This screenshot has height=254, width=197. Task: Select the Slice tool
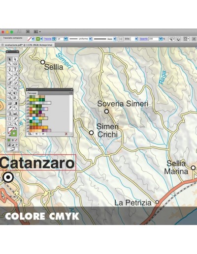pyautogui.click(x=15, y=118)
